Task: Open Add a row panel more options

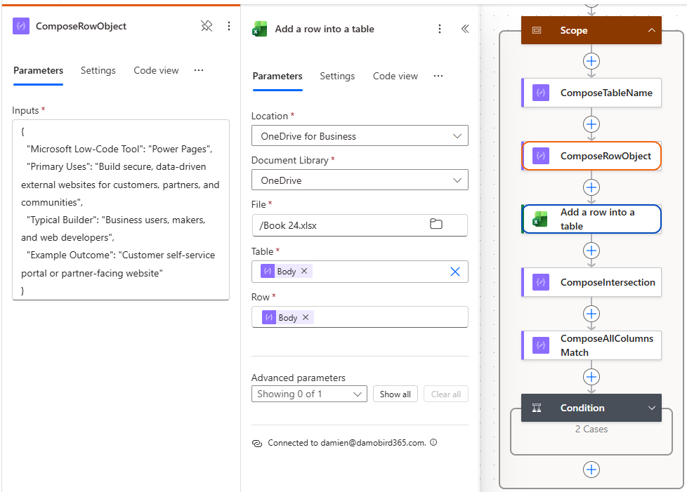Action: coord(440,29)
